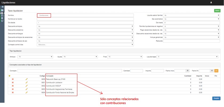
Task: Open the Fecha inicio calendar picker
Action: (x=188, y=71)
